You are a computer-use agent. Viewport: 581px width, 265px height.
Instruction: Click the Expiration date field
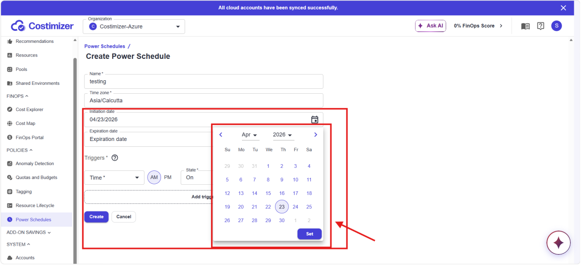[148, 139]
